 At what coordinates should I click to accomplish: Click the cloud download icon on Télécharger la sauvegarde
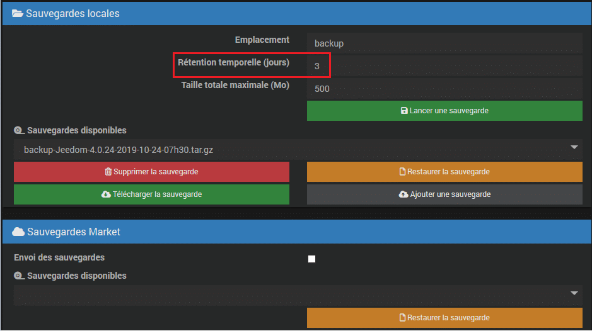[106, 194]
